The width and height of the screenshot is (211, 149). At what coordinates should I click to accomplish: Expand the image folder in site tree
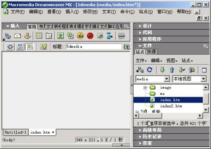click(145, 88)
